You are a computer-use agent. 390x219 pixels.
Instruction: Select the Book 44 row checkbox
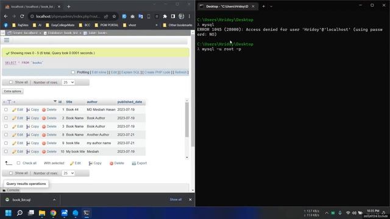[x=6, y=109]
